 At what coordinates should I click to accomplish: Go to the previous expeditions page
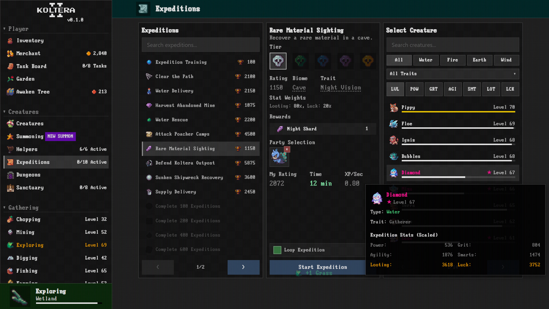click(x=158, y=267)
